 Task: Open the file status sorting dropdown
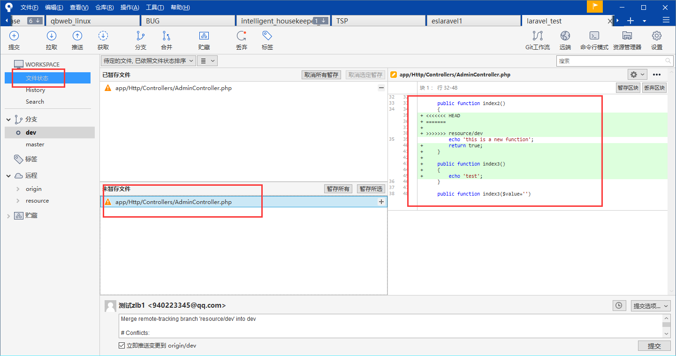tap(148, 61)
